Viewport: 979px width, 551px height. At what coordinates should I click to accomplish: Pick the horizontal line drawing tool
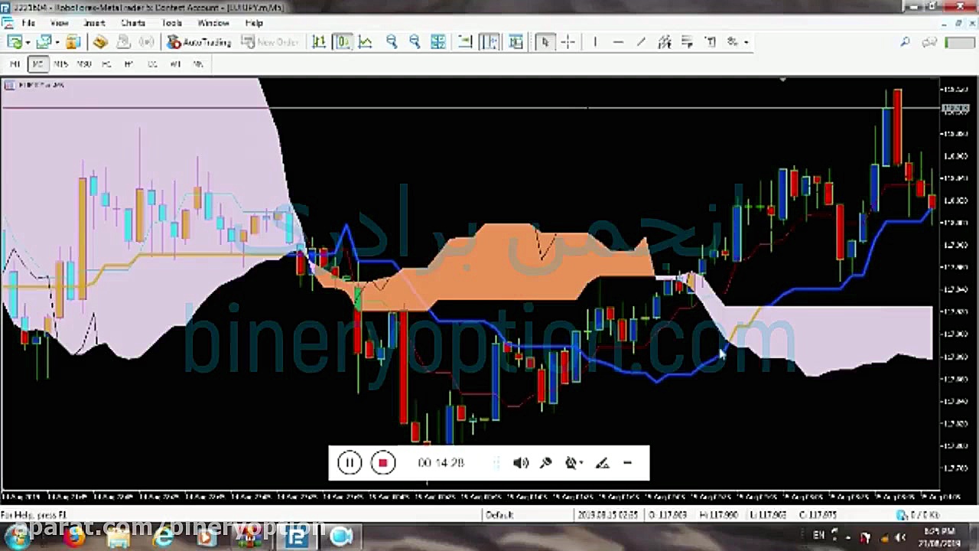point(618,42)
